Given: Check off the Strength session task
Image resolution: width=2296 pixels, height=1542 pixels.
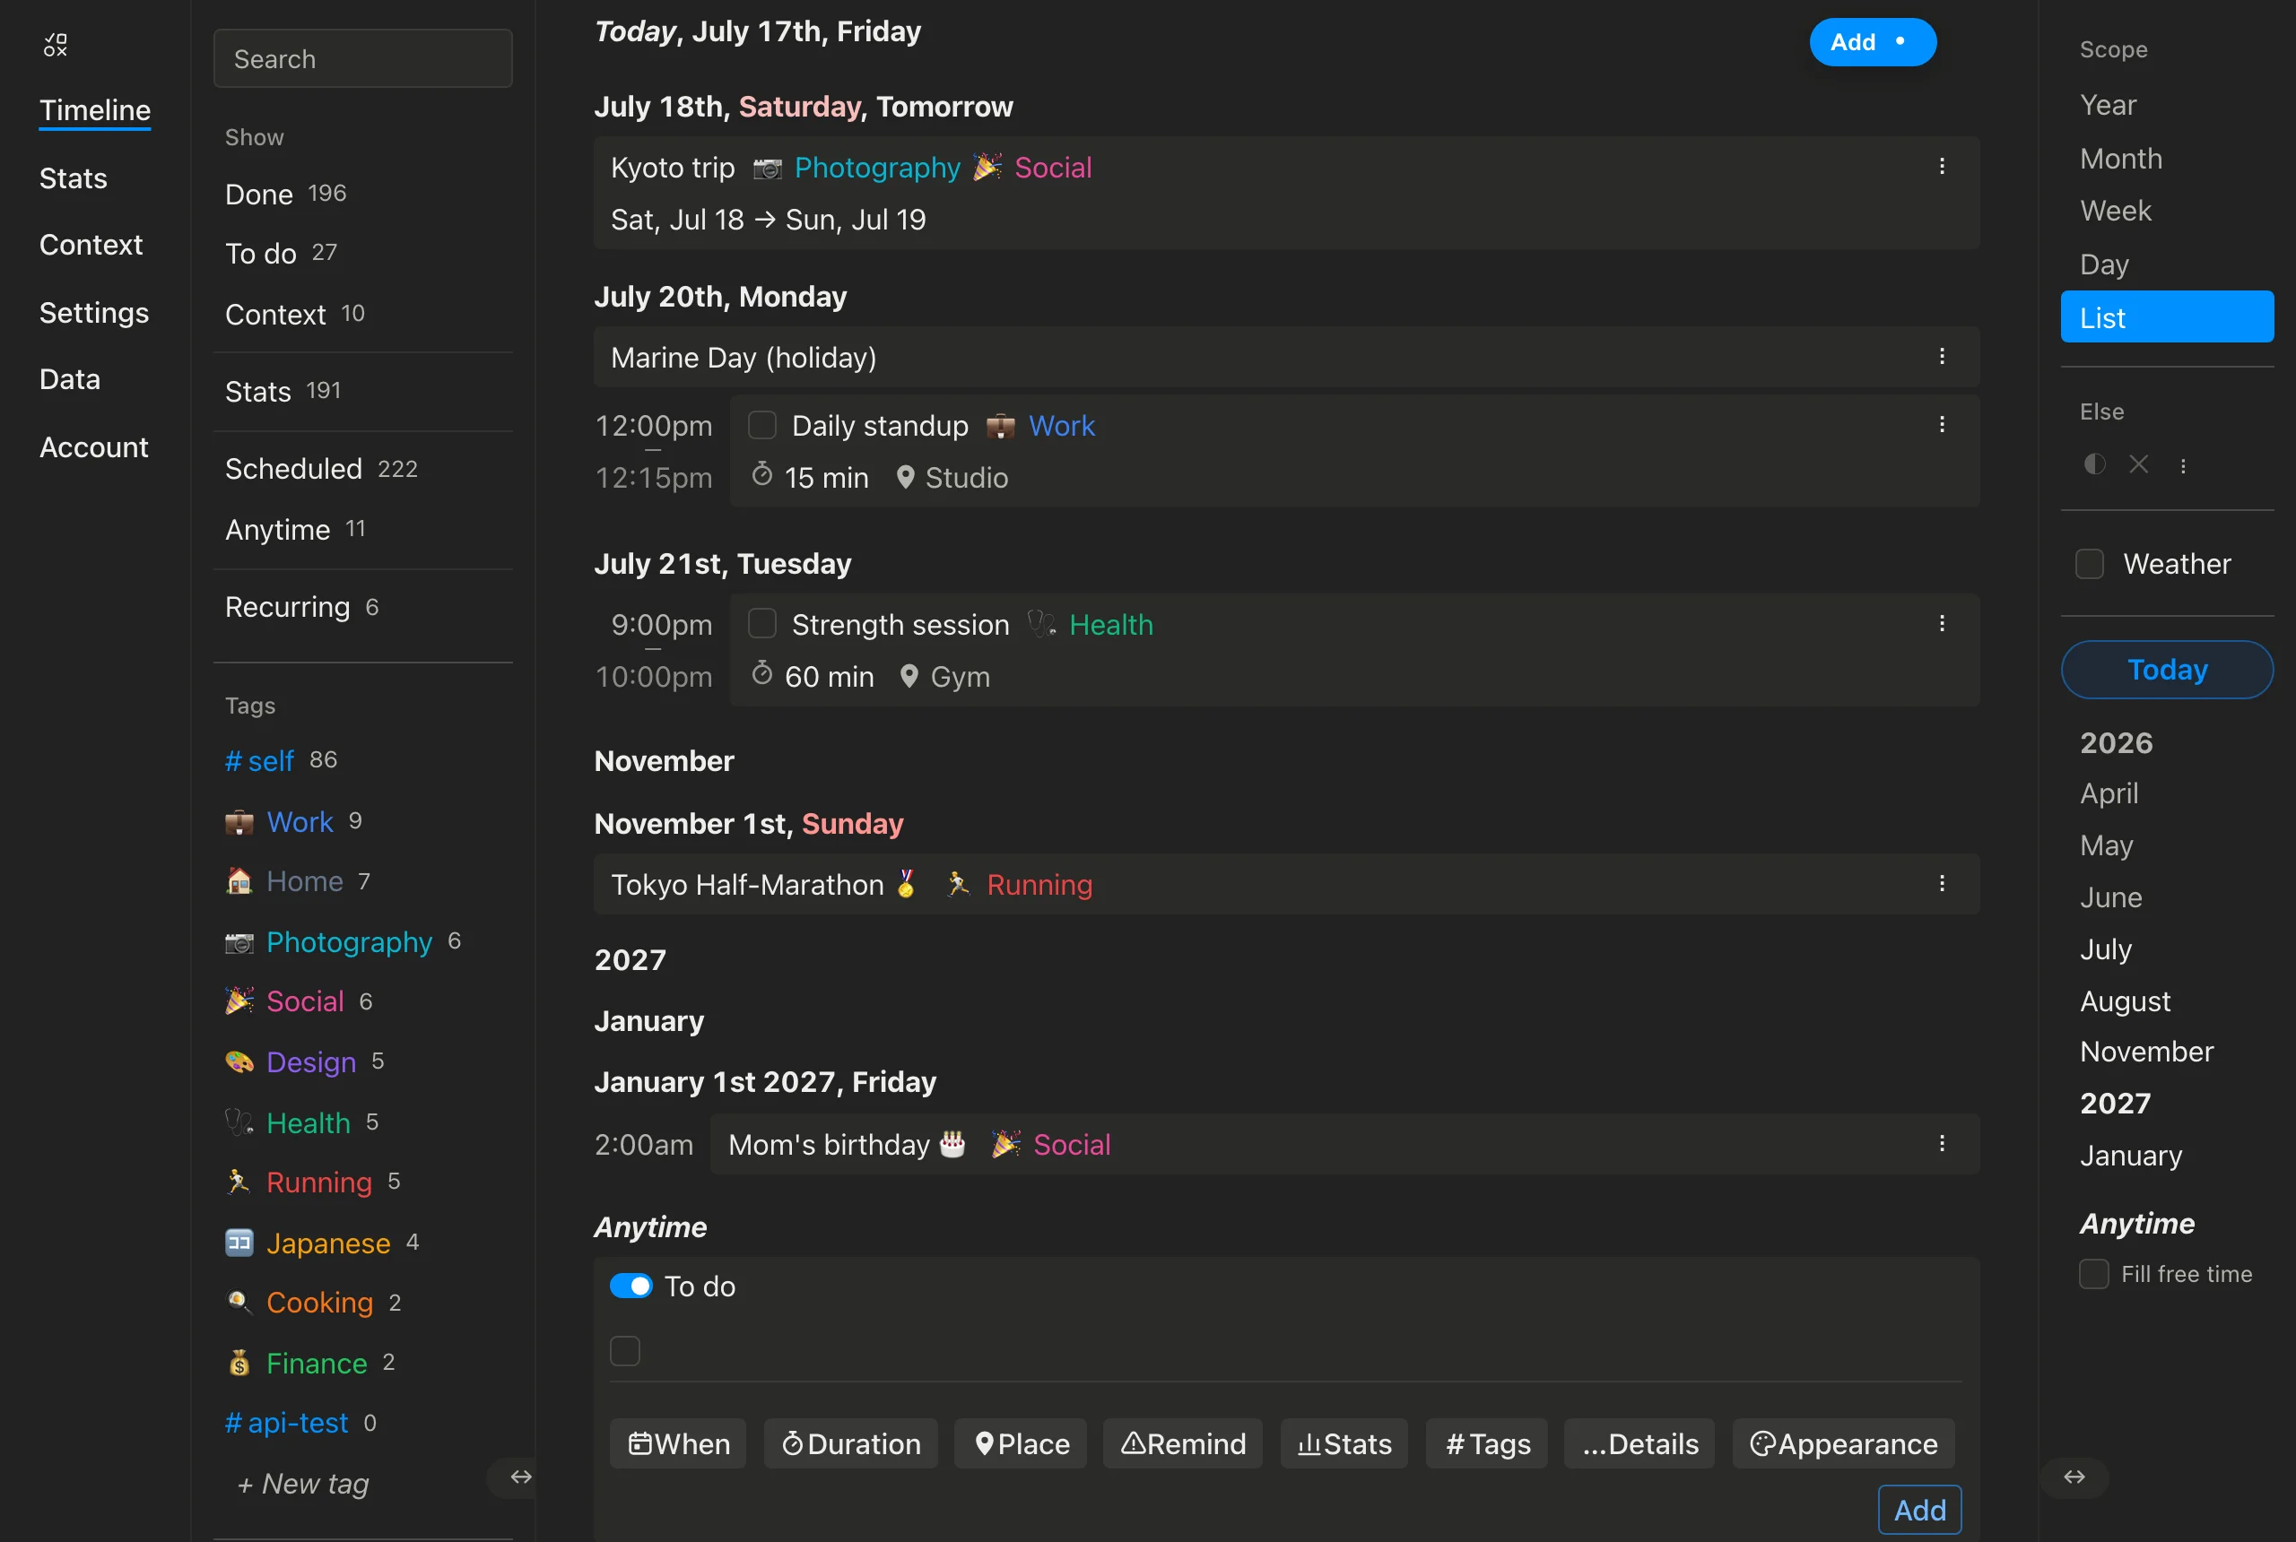Looking at the screenshot, I should (762, 623).
